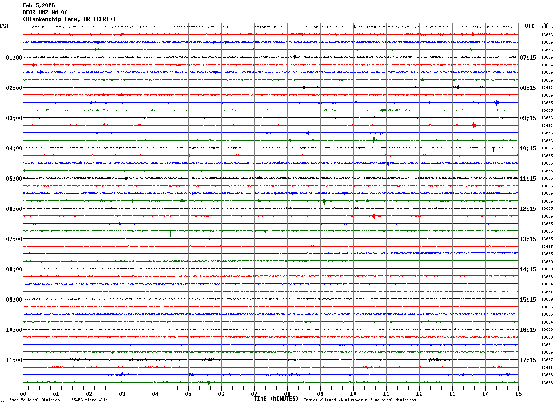Click the '06:00' CST time label
Image resolution: width=555 pixels, height=406 pixels.
(14, 208)
